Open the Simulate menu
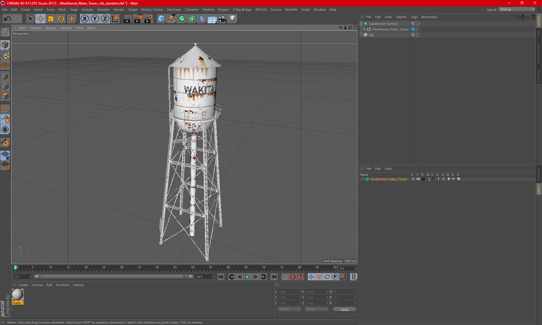The image size is (542, 325). (104, 10)
